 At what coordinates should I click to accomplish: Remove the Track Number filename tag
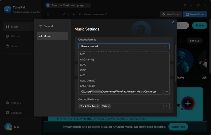[x=98, y=106]
